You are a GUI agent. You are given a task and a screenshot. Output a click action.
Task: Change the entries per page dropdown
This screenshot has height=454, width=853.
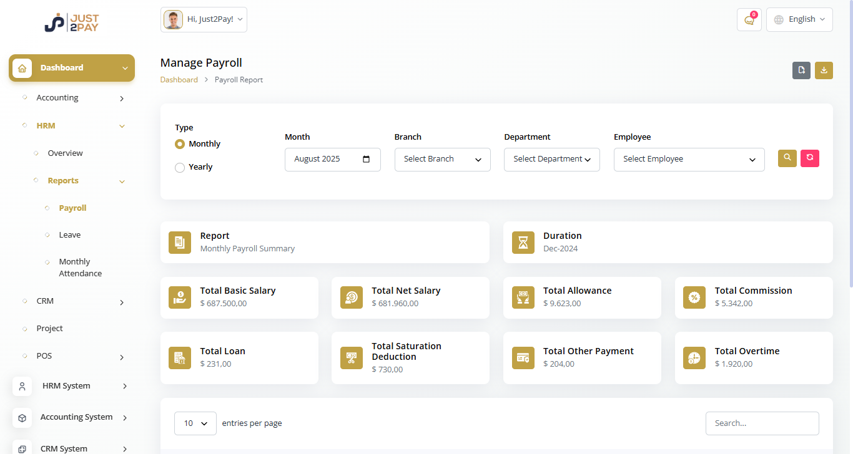pyautogui.click(x=195, y=423)
